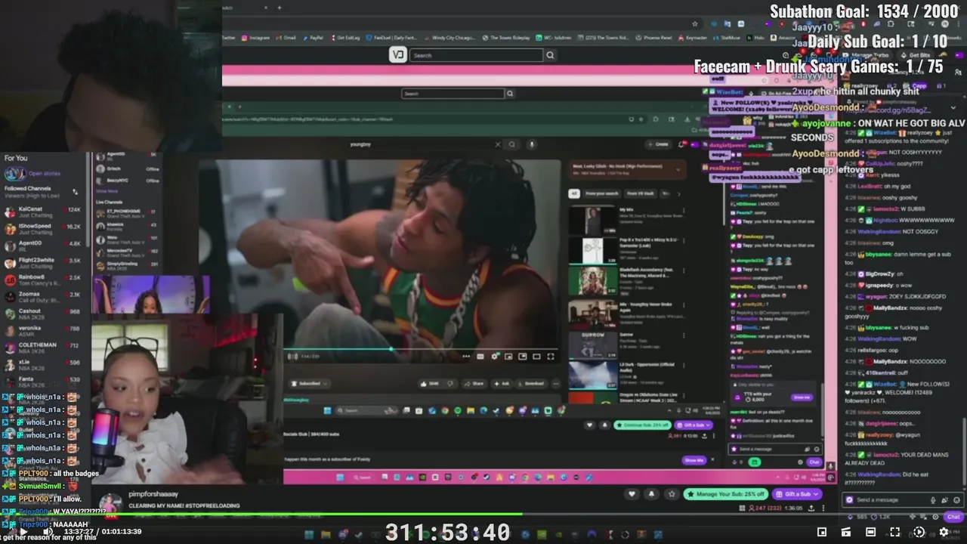
Task: Open inner Gift a Sub dropdown
Action: (694, 425)
